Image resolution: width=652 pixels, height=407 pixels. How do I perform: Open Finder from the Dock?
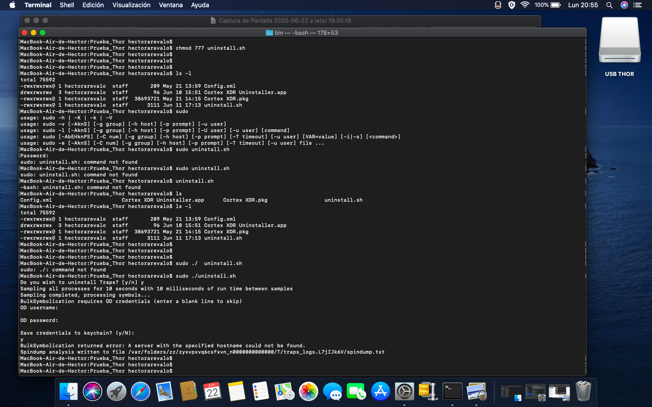tap(68, 392)
